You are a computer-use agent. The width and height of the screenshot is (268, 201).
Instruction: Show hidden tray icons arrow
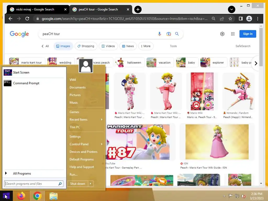(x=224, y=196)
